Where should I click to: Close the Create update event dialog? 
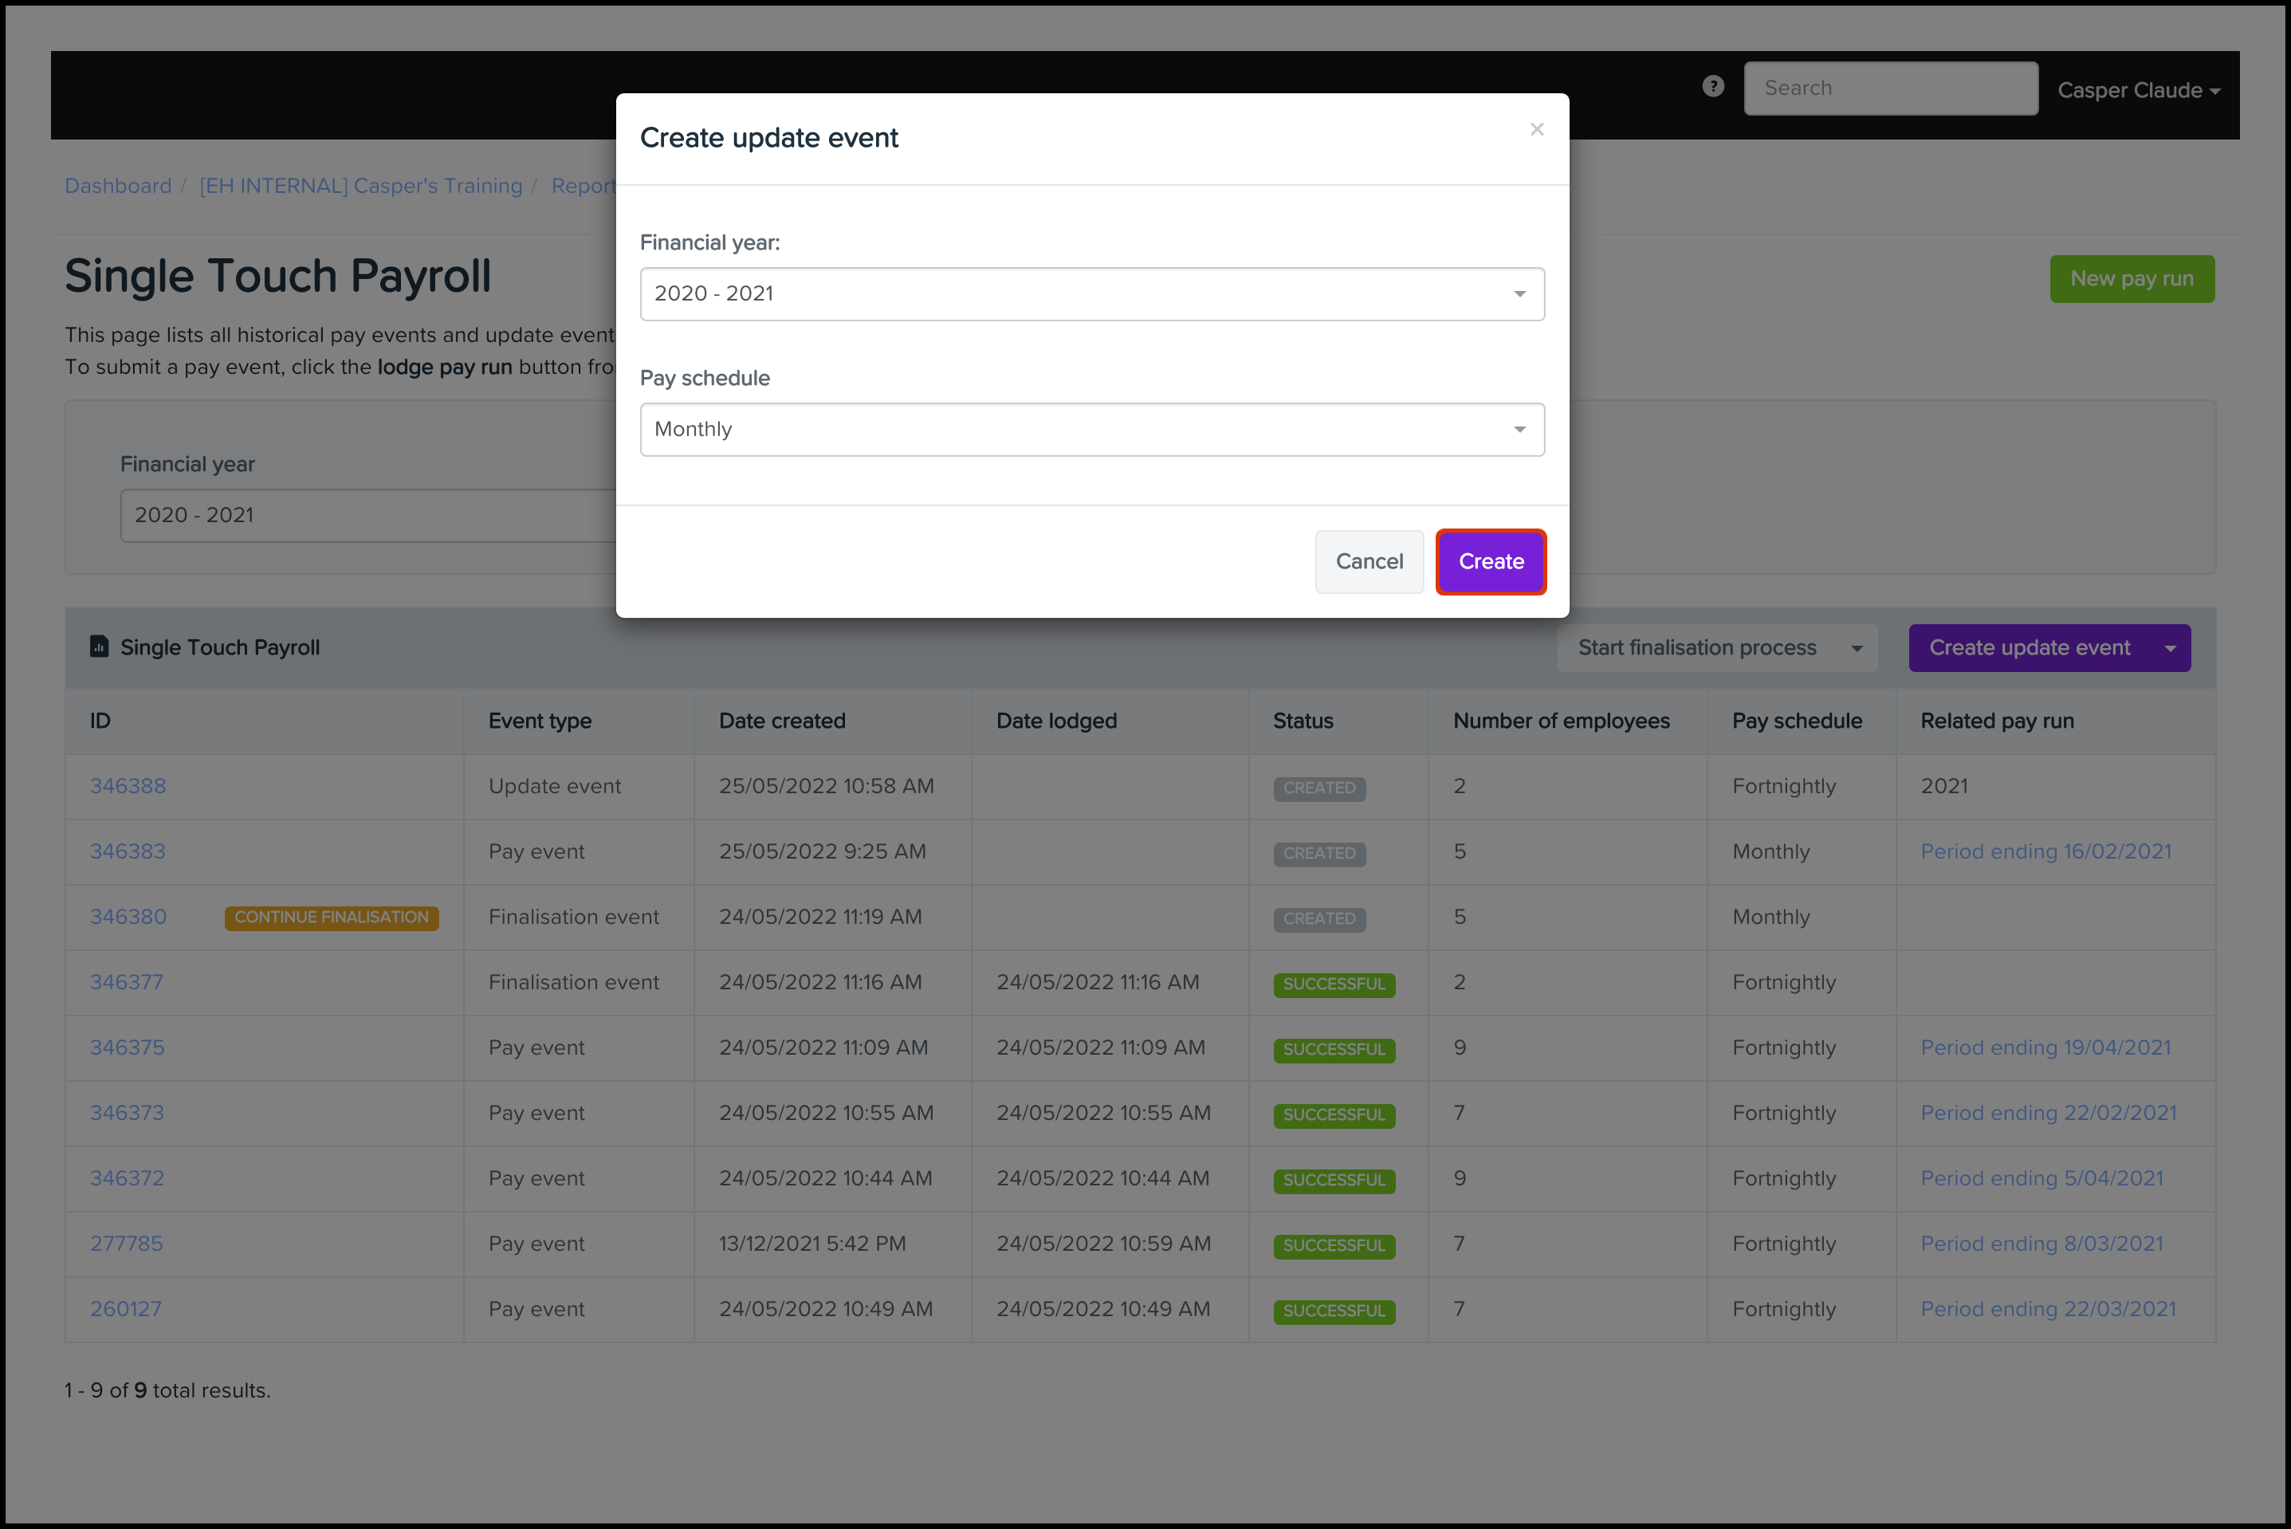[1536, 130]
